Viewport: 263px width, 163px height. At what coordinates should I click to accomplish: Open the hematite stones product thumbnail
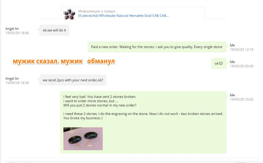click(69, 14)
